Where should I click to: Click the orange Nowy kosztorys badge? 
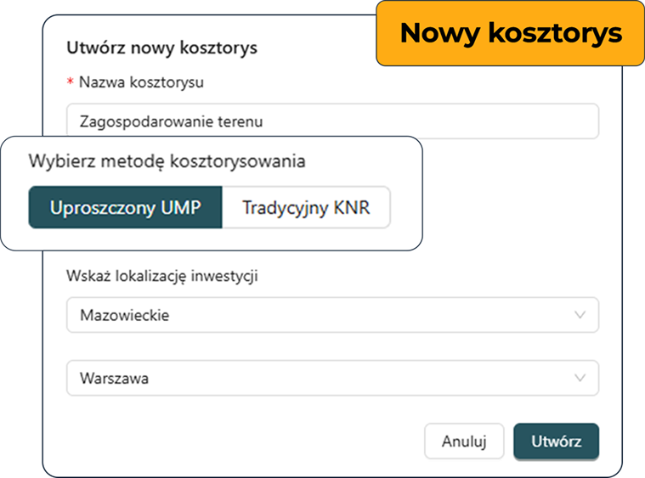(x=511, y=33)
